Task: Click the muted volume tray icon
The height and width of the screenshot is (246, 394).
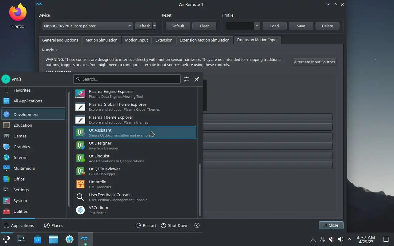Action: click(331, 239)
